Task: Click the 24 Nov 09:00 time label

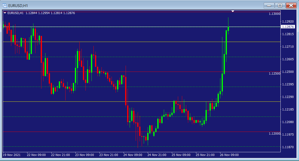Action: click(133, 155)
